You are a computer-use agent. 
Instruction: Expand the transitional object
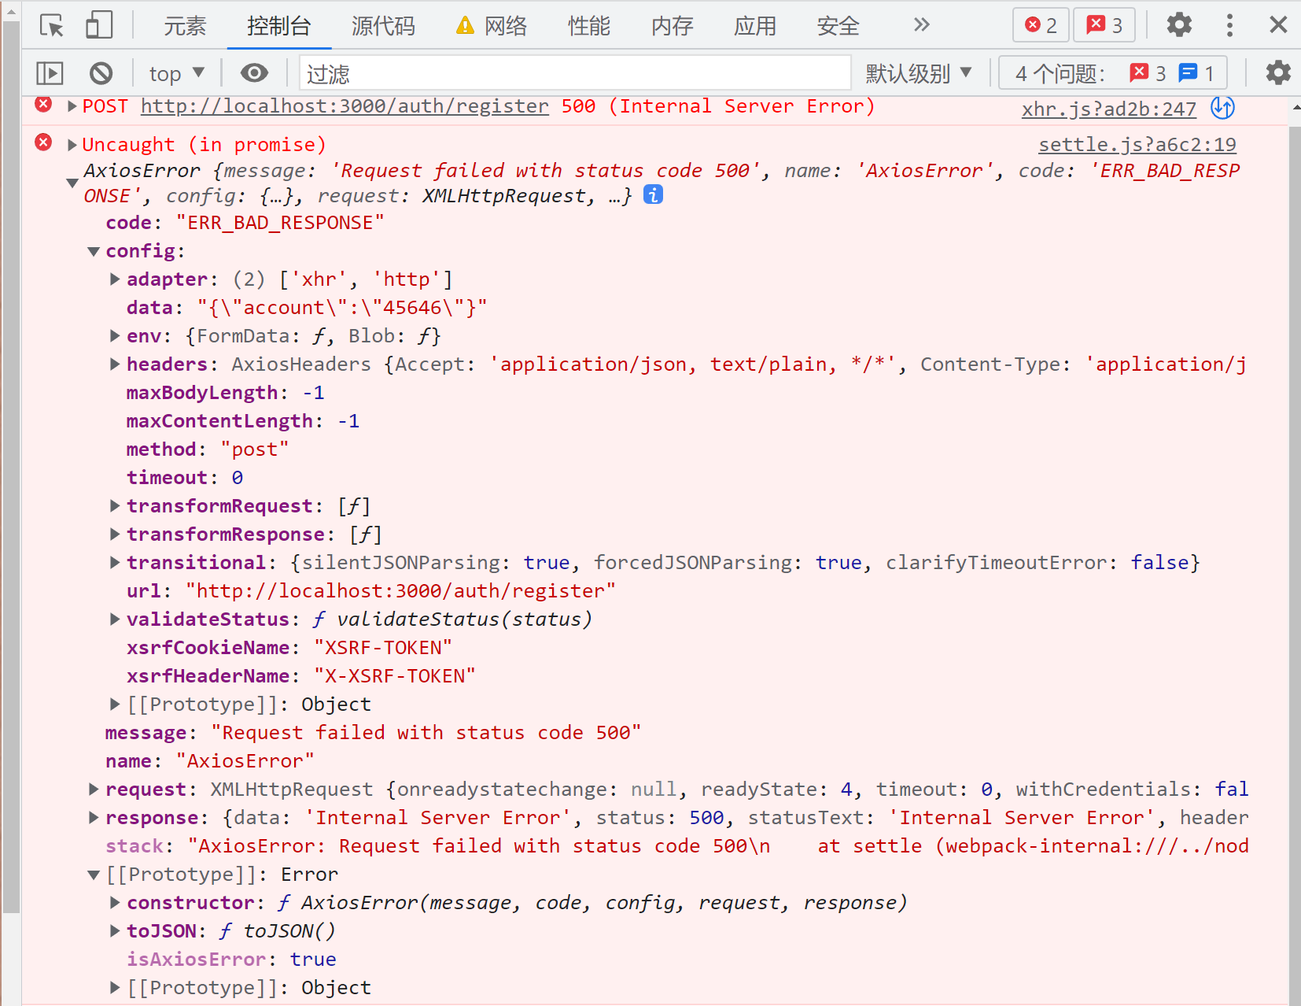click(115, 563)
